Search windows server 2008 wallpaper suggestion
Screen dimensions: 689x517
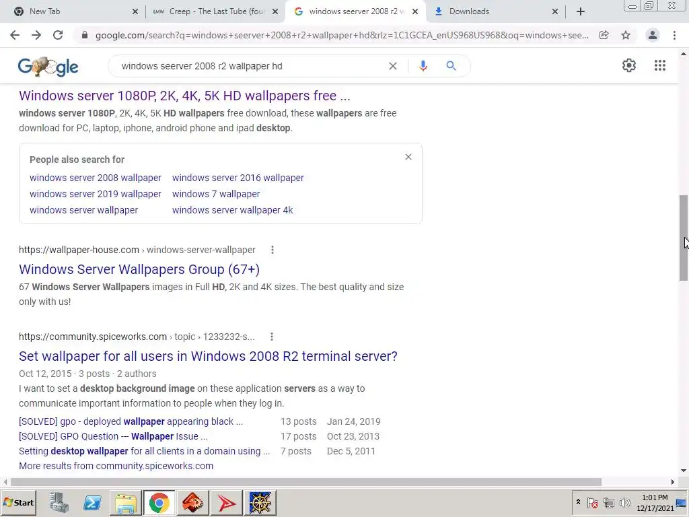(x=96, y=178)
